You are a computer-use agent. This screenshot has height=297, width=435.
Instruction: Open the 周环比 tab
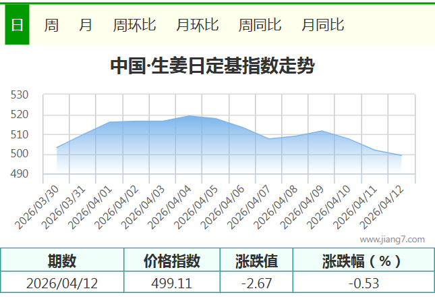134,25
